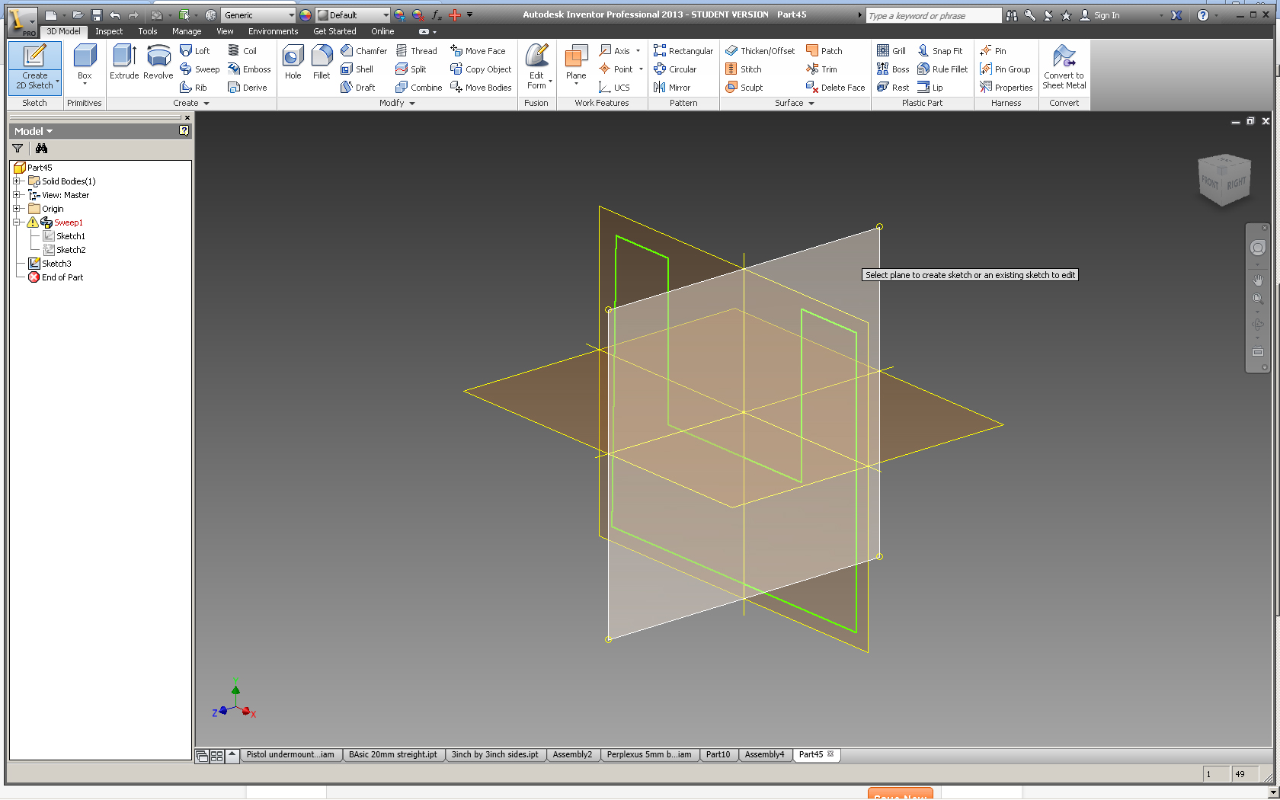Expand the Modify panel dropdown

tap(397, 103)
